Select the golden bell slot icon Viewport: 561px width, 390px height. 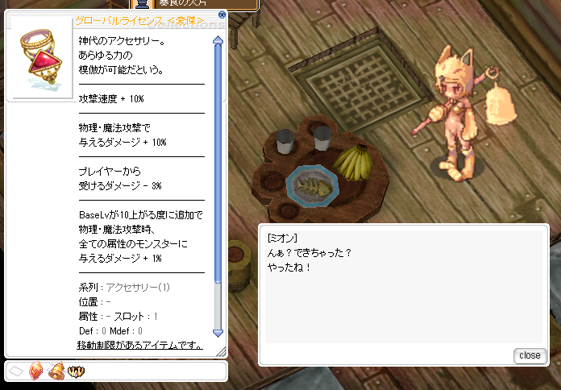click(x=56, y=371)
